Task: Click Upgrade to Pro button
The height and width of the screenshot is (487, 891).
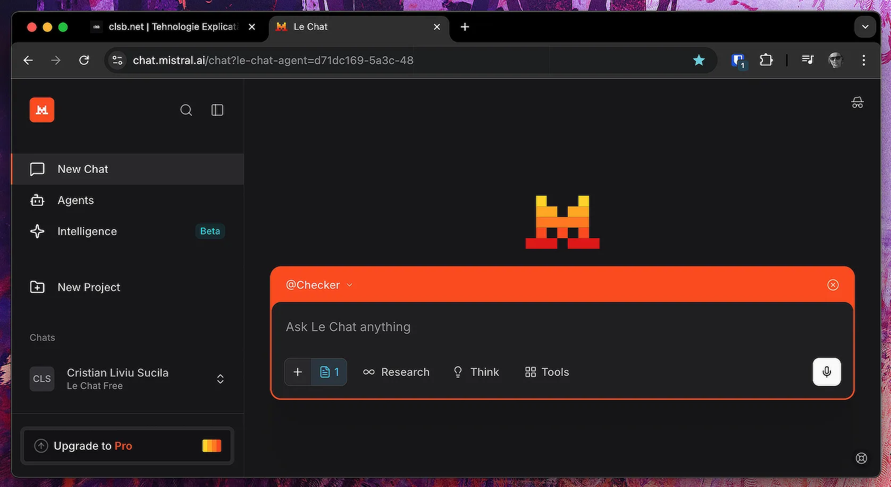Action: click(128, 446)
